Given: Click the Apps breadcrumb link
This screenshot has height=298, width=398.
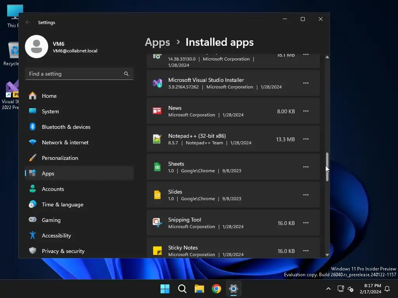Looking at the screenshot, I should [157, 42].
